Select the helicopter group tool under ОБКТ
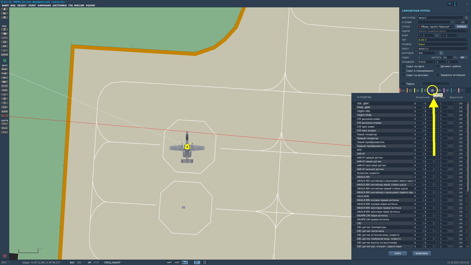The height and width of the screenshot is (265, 471). tap(5, 74)
